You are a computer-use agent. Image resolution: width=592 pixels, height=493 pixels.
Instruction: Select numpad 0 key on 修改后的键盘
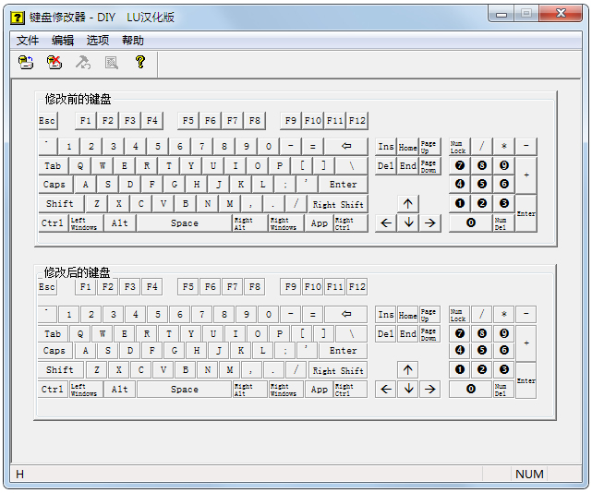click(471, 390)
